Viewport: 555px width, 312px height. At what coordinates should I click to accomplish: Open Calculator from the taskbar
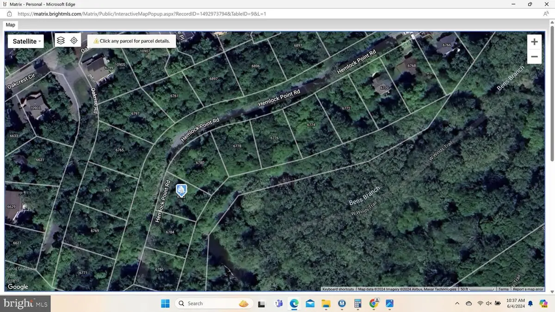pos(358,304)
